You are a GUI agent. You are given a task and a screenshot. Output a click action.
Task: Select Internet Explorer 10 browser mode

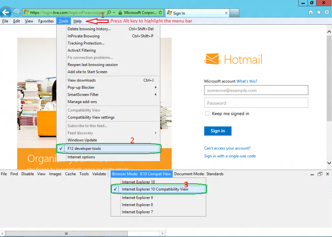click(x=158, y=182)
